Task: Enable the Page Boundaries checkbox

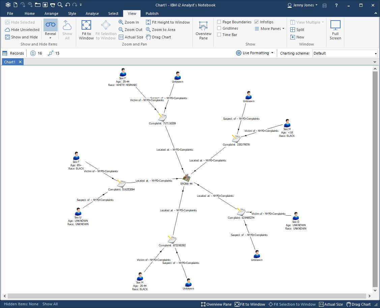Action: tap(219, 22)
